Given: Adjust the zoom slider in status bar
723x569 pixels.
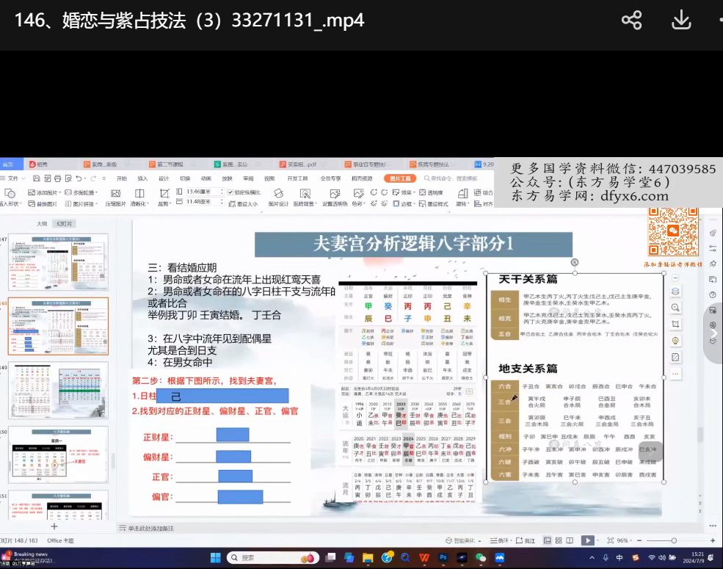Looking at the screenshot, I should click(672, 540).
